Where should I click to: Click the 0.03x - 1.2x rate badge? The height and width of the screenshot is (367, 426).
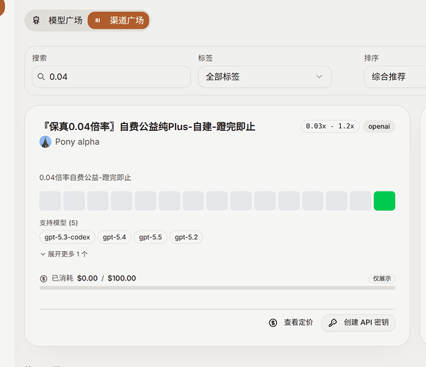coord(330,126)
